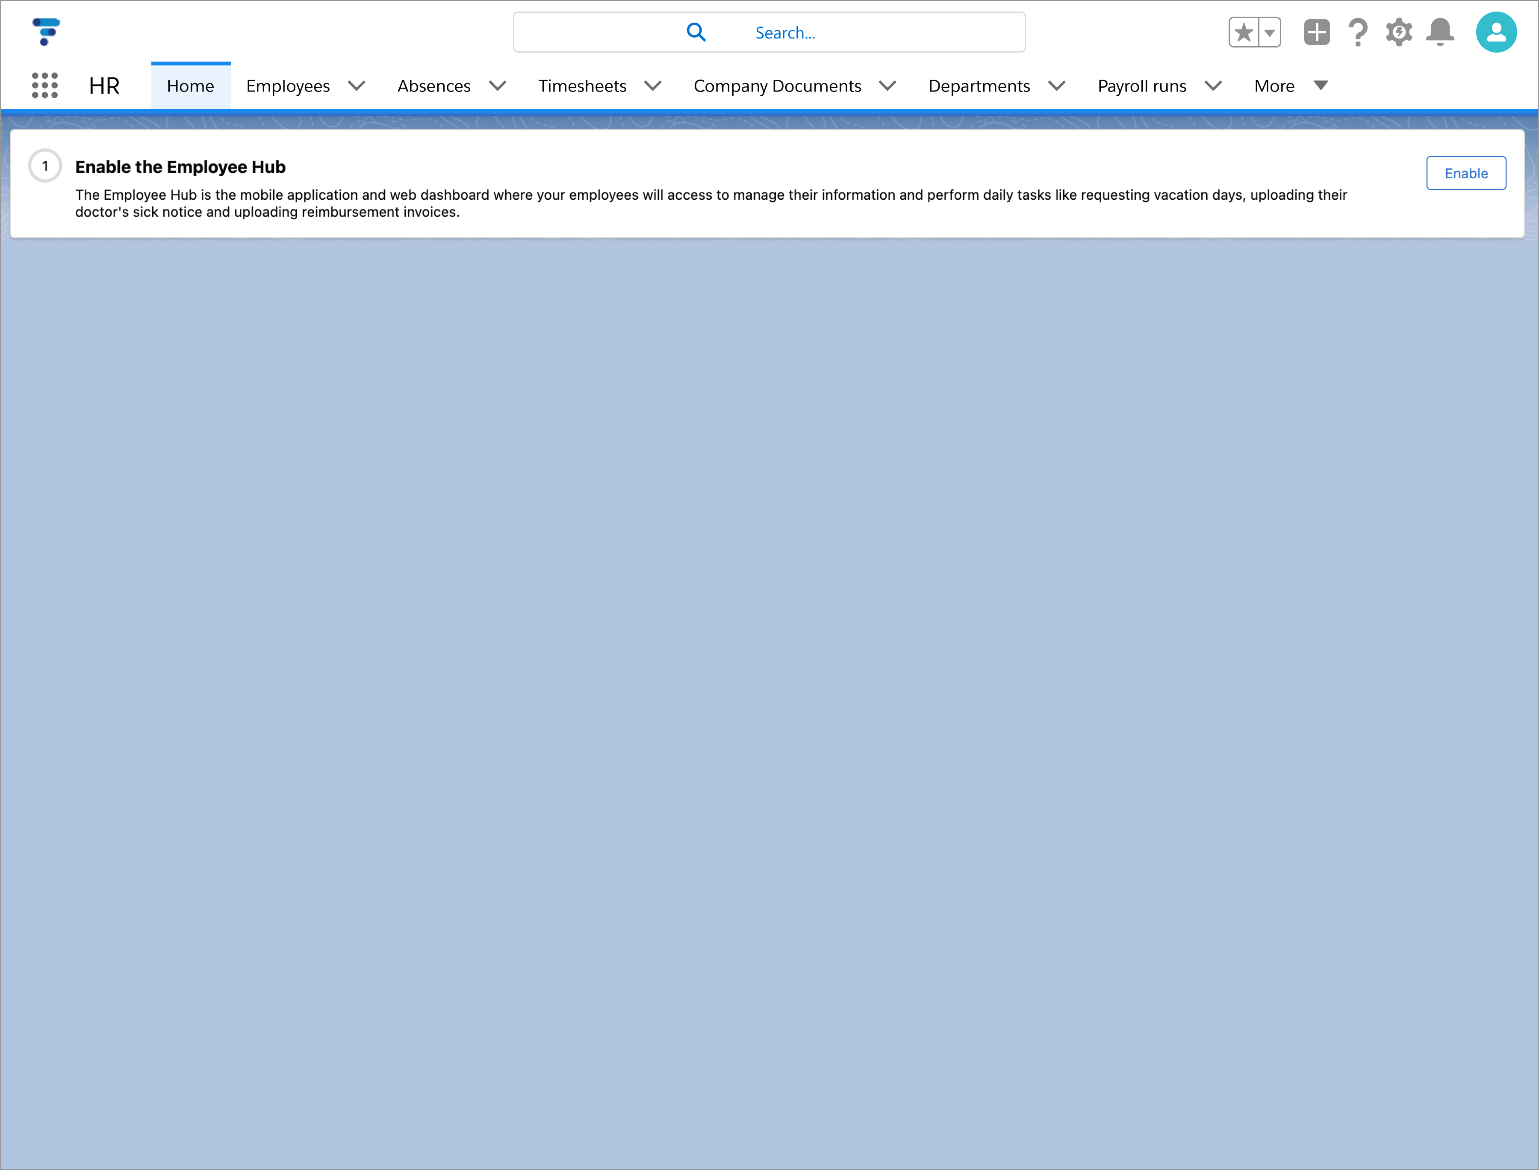Image resolution: width=1539 pixels, height=1170 pixels.
Task: Expand the Employees tab chevron
Action: (357, 86)
